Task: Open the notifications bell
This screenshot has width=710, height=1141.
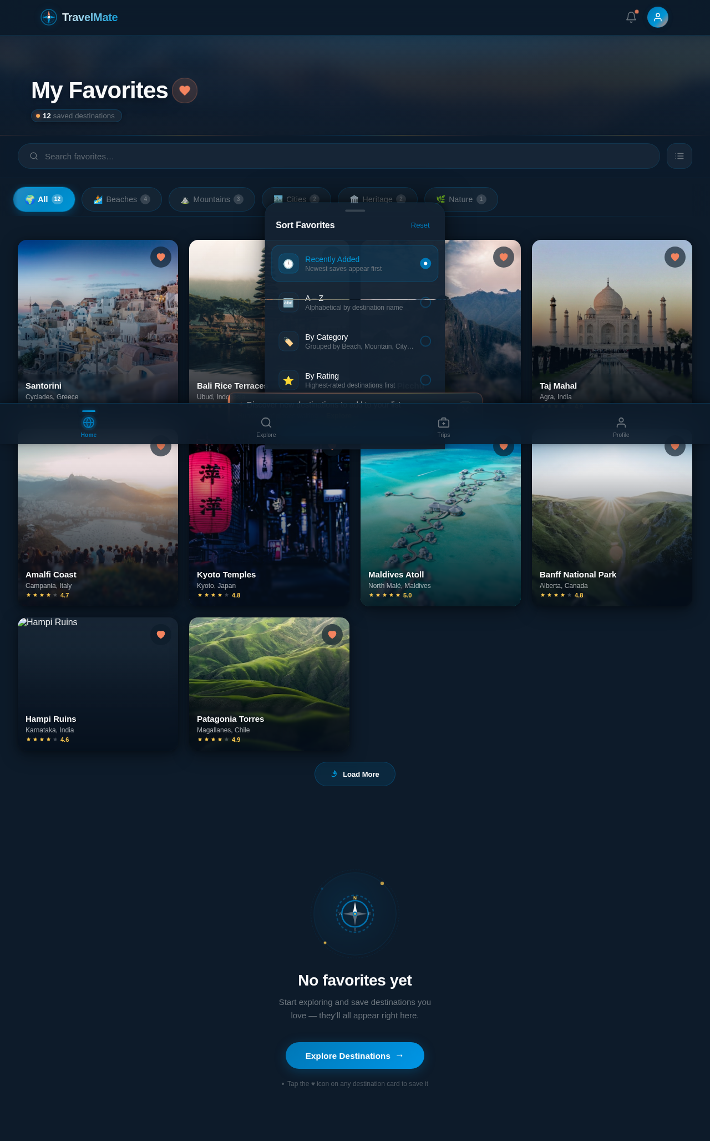Action: pos(631,17)
